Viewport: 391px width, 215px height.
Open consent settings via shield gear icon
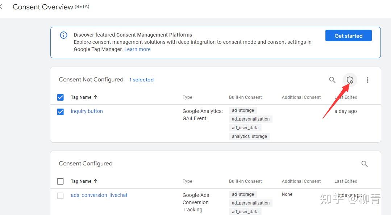[x=349, y=80]
